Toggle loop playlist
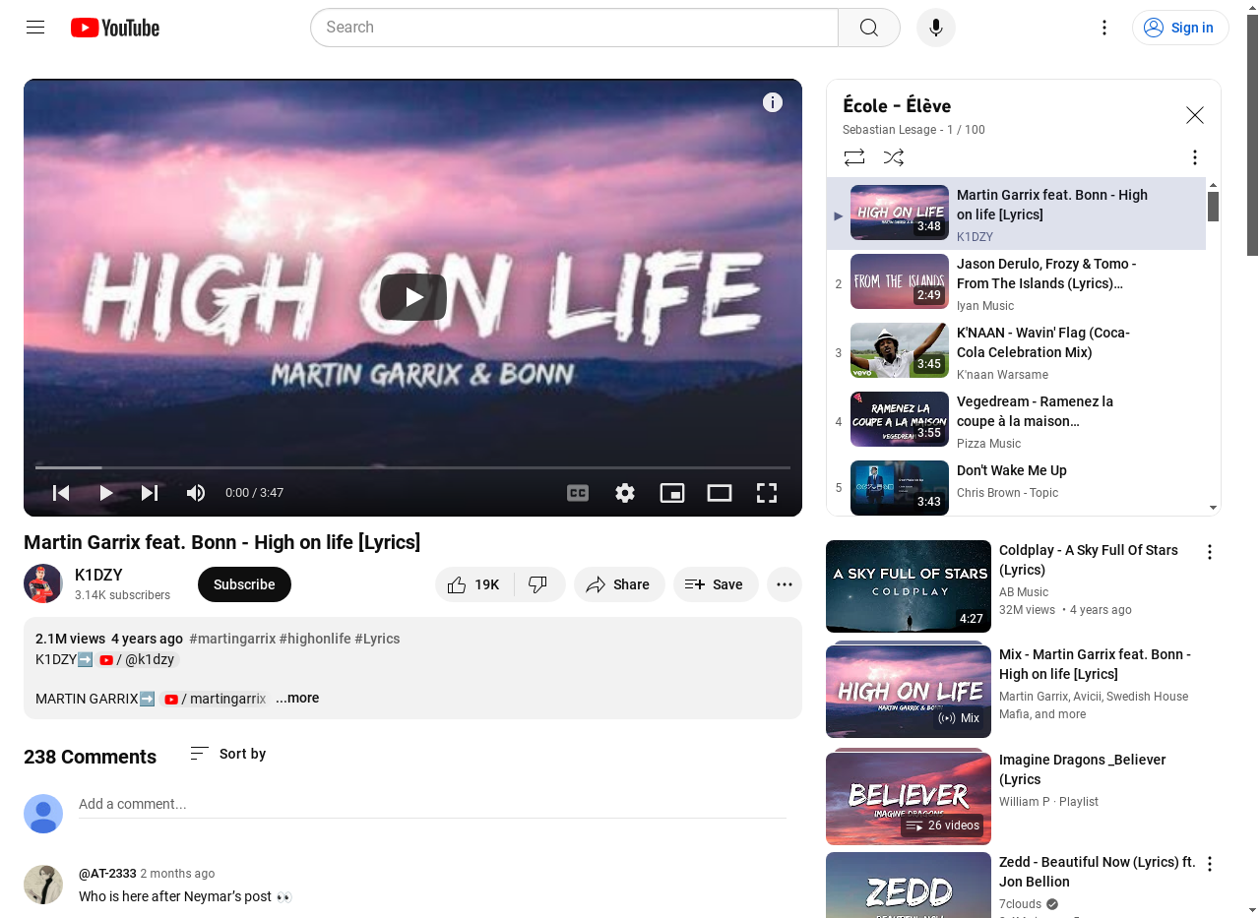The image size is (1260, 918). [854, 157]
